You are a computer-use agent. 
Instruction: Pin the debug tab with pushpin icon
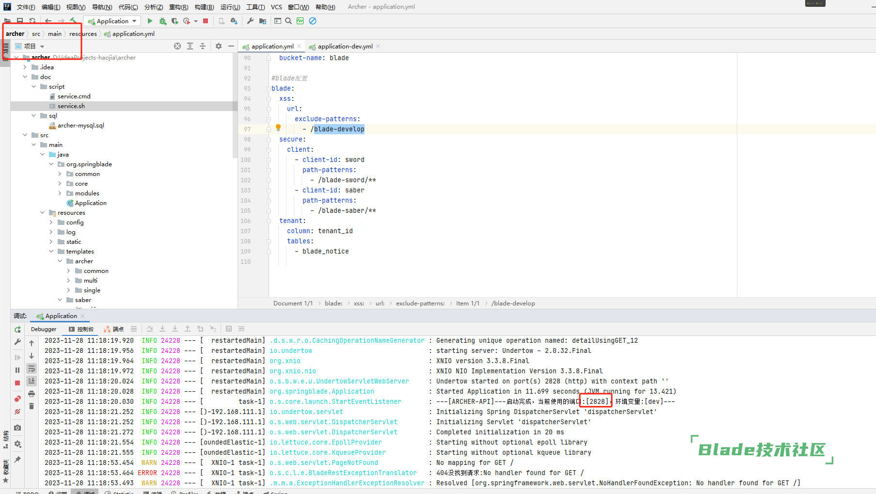click(17, 460)
